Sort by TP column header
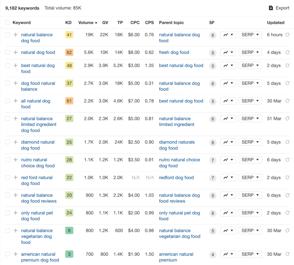This screenshot has width=294, height=265. pyautogui.click(x=120, y=23)
